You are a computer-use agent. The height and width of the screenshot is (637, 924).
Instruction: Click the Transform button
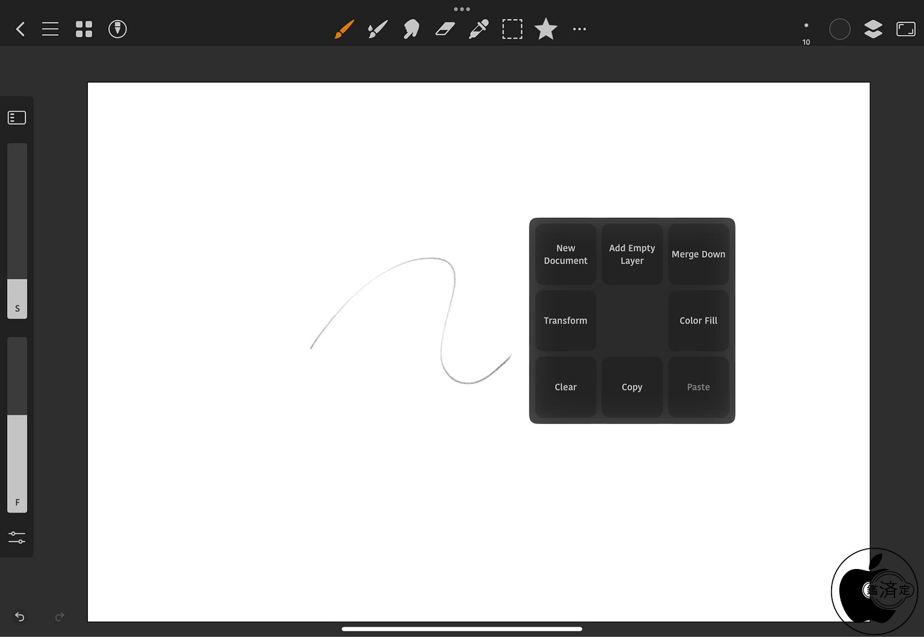click(x=565, y=321)
